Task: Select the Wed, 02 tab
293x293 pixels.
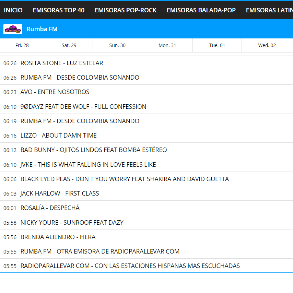Action: click(x=267, y=45)
